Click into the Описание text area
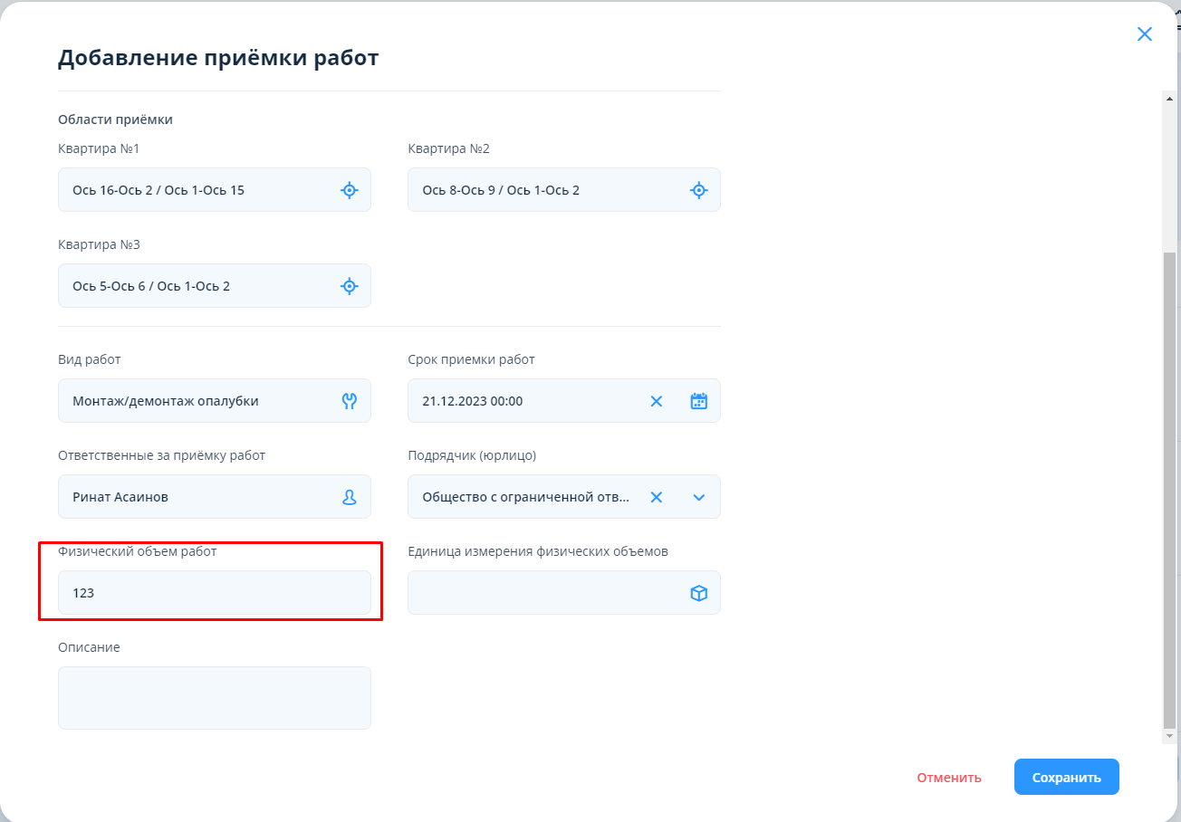Screen dimensions: 1181x822 point(214,698)
